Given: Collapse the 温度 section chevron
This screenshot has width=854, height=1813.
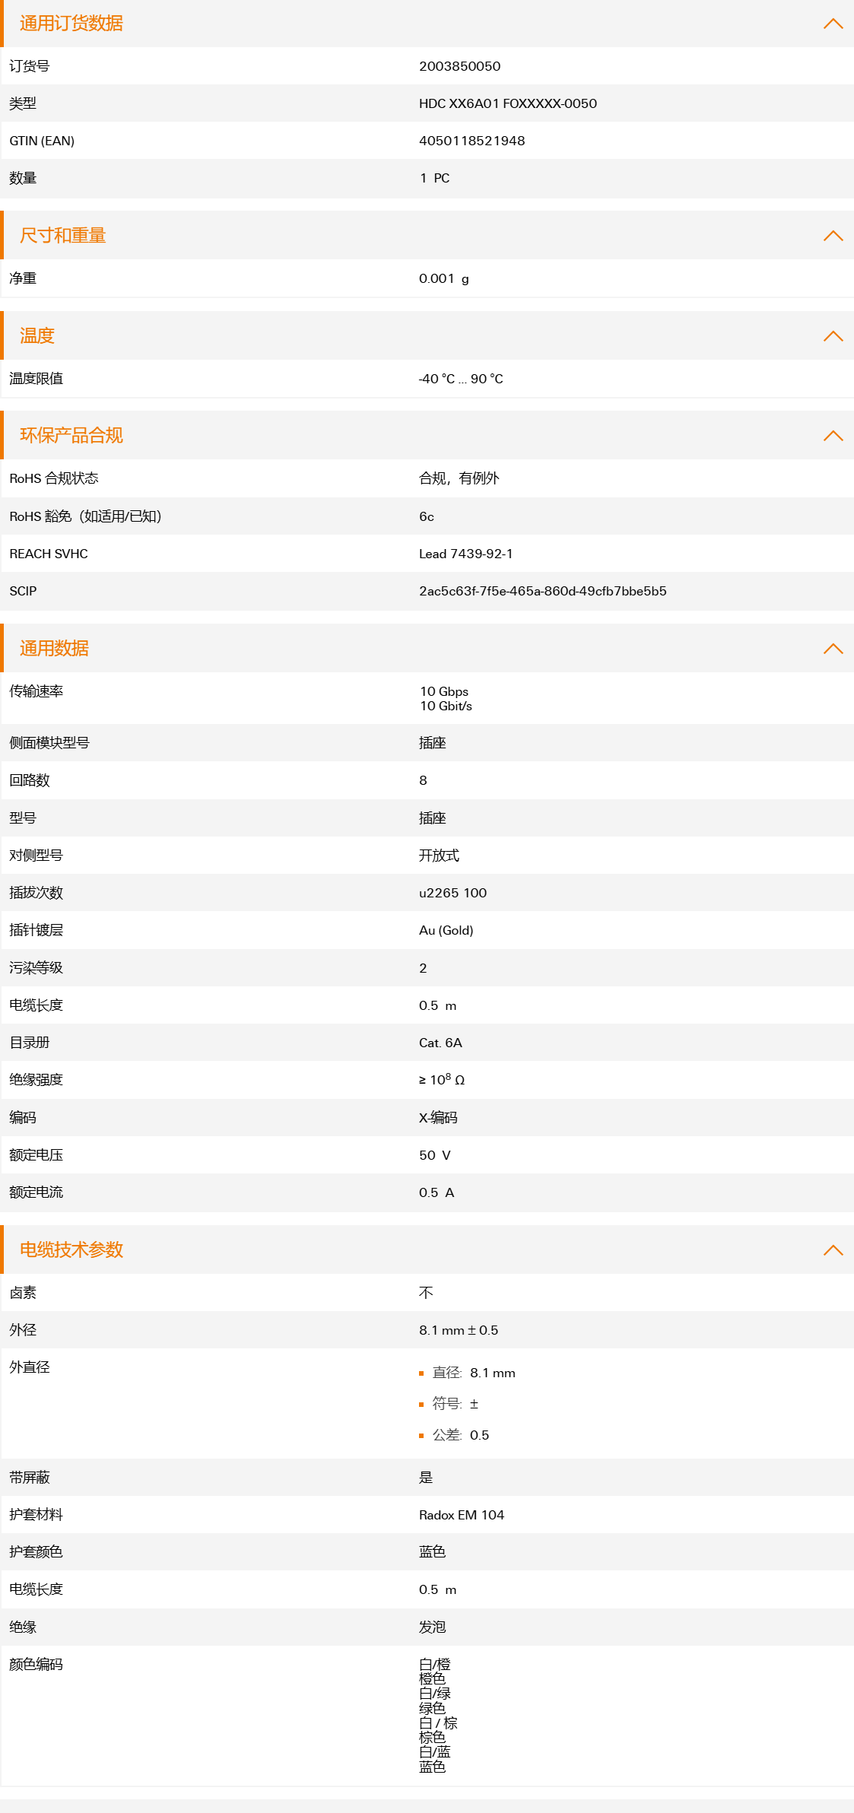Looking at the screenshot, I should (833, 336).
